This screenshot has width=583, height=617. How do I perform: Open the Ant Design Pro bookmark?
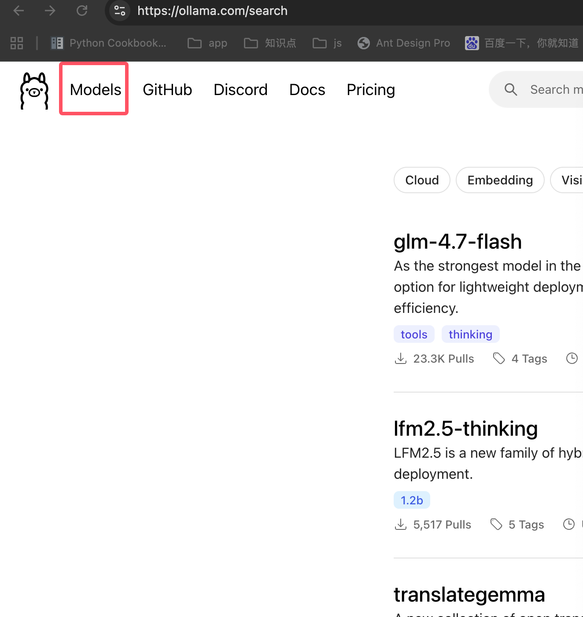click(x=404, y=43)
